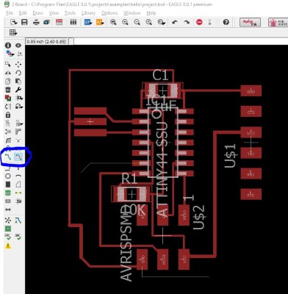Open the Library menu
The image size is (288, 294).
(88, 12)
